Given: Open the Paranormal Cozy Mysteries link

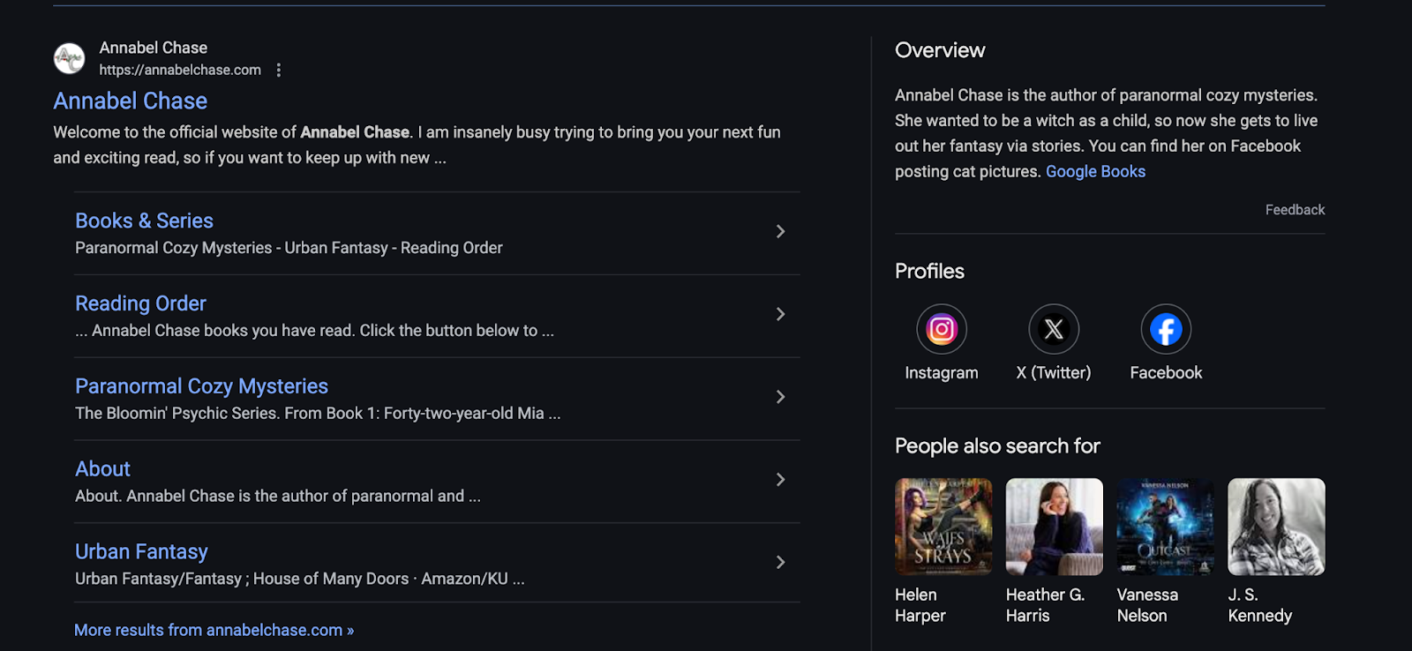Looking at the screenshot, I should click(201, 386).
